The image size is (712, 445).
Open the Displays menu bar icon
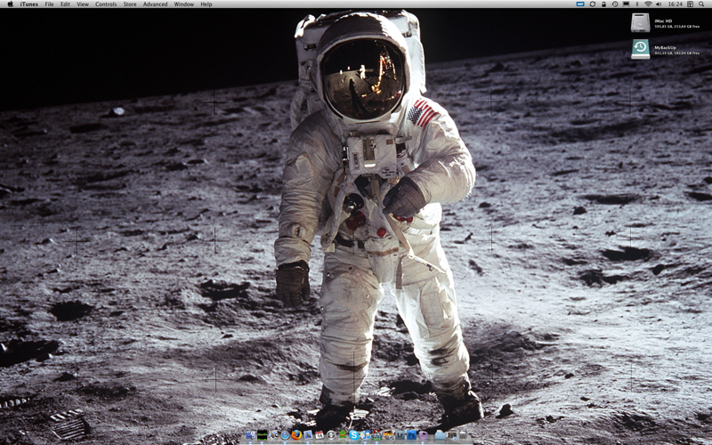tap(627, 4)
